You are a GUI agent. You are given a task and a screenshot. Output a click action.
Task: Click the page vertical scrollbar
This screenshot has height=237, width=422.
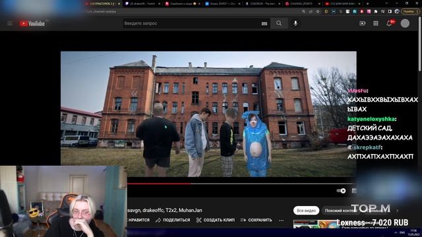[420, 44]
